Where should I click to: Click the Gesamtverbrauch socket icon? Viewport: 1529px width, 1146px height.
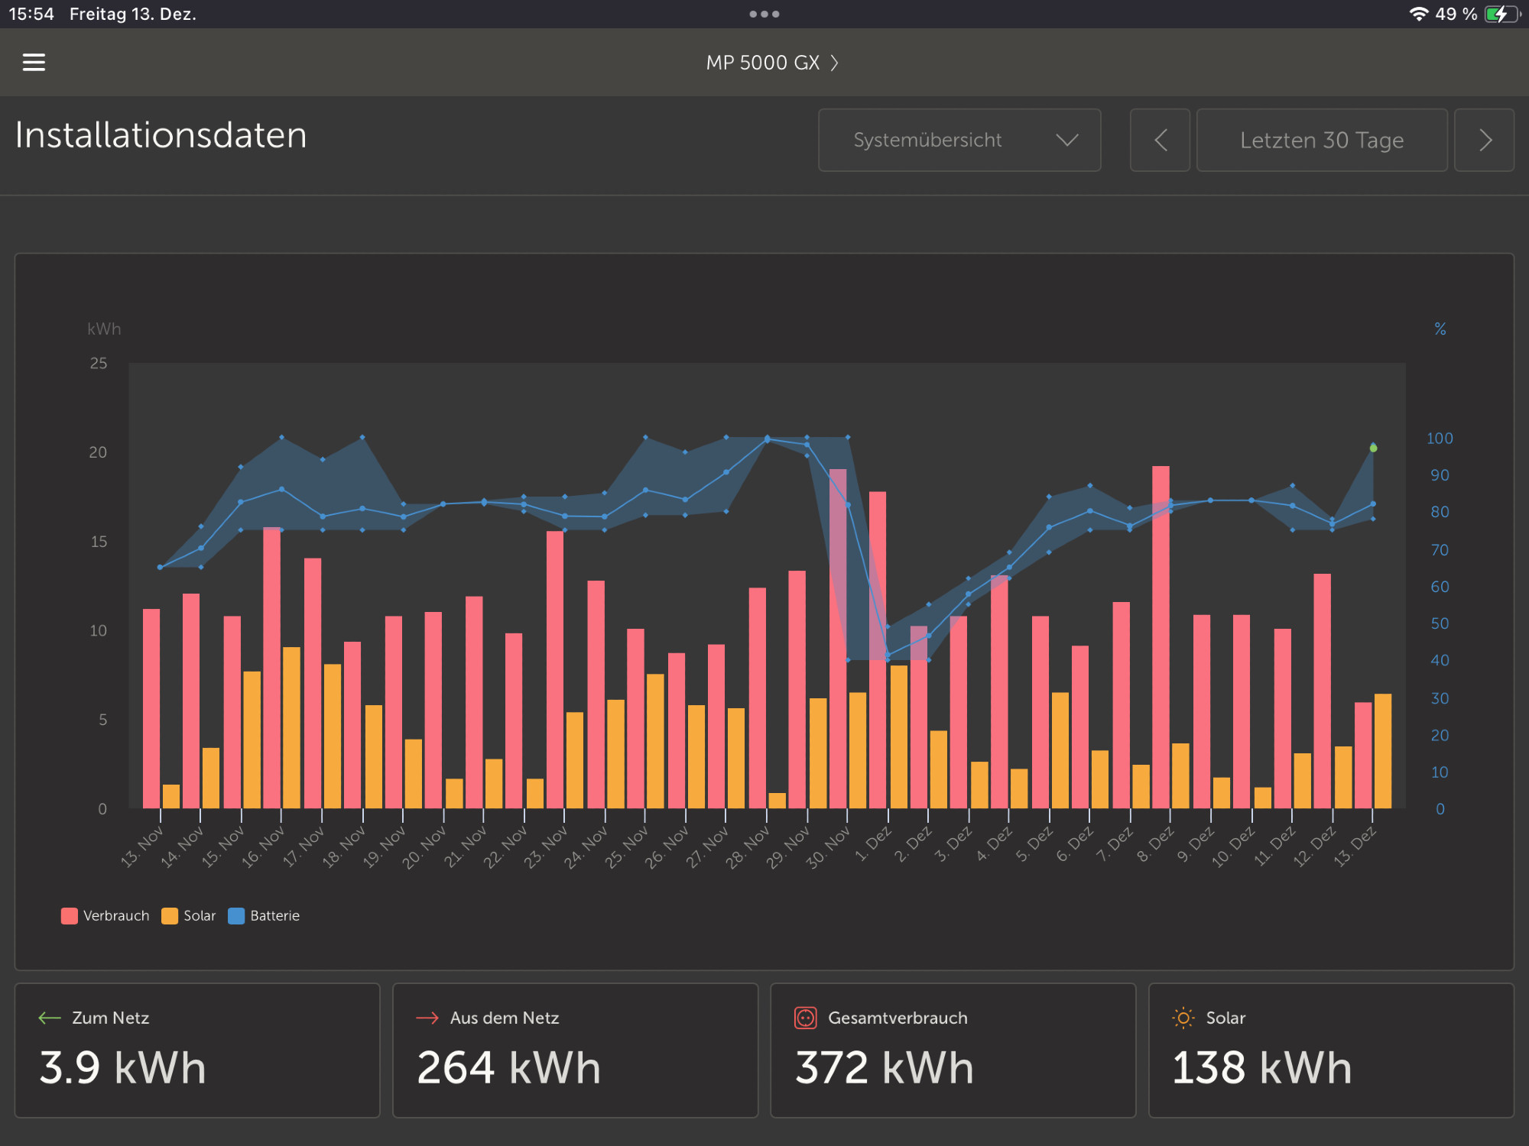[x=806, y=1018]
